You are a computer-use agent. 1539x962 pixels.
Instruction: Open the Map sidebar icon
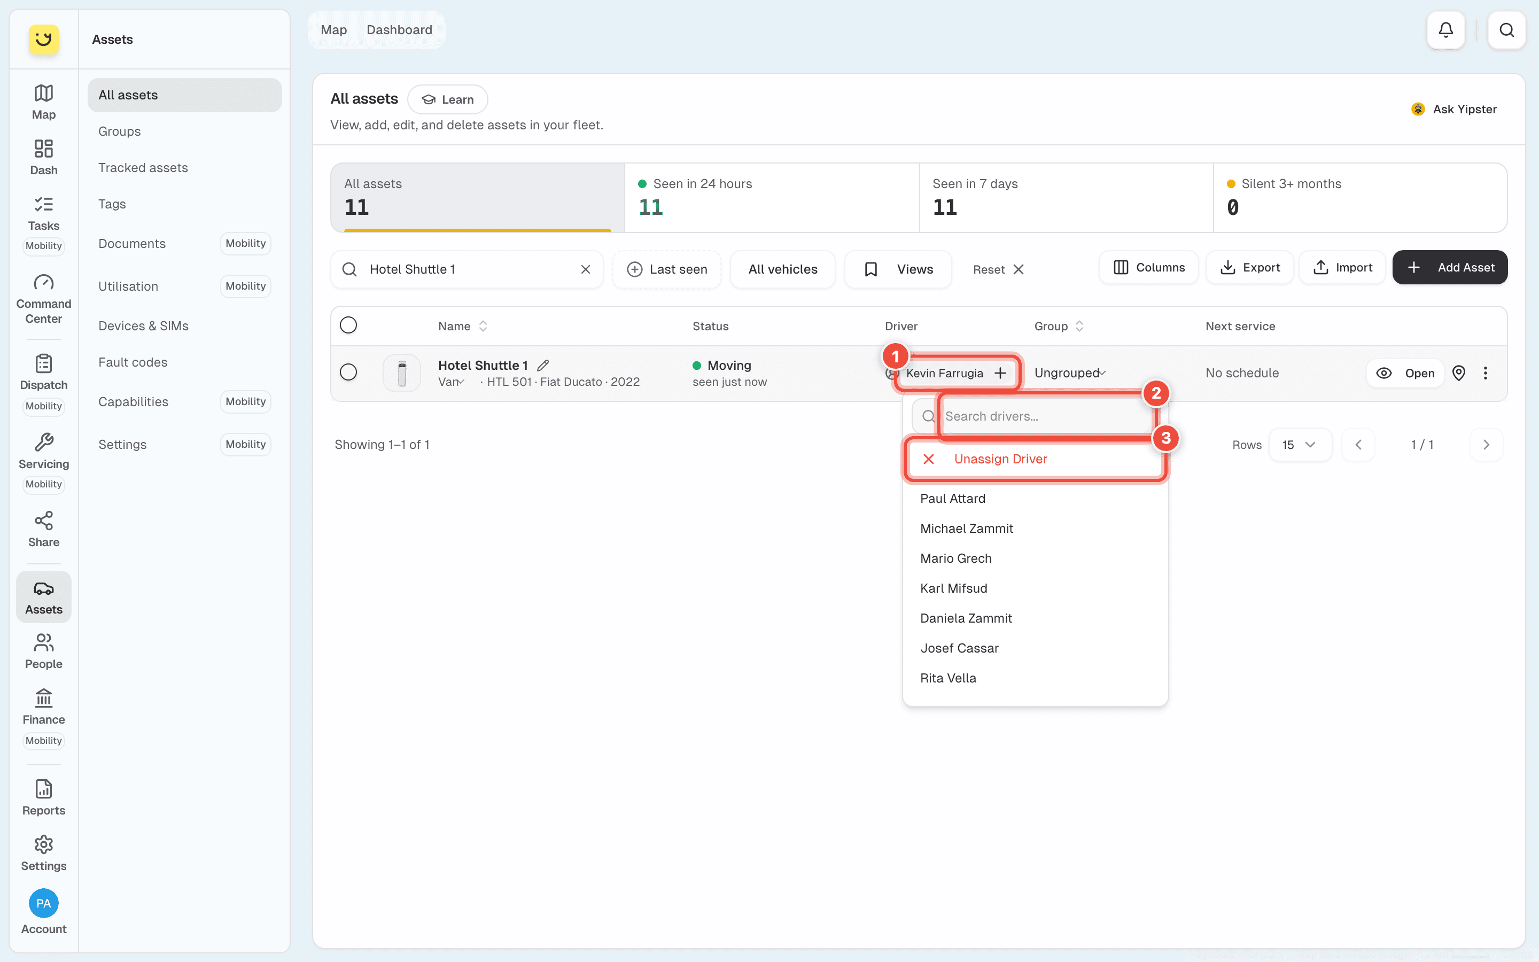[x=43, y=102]
